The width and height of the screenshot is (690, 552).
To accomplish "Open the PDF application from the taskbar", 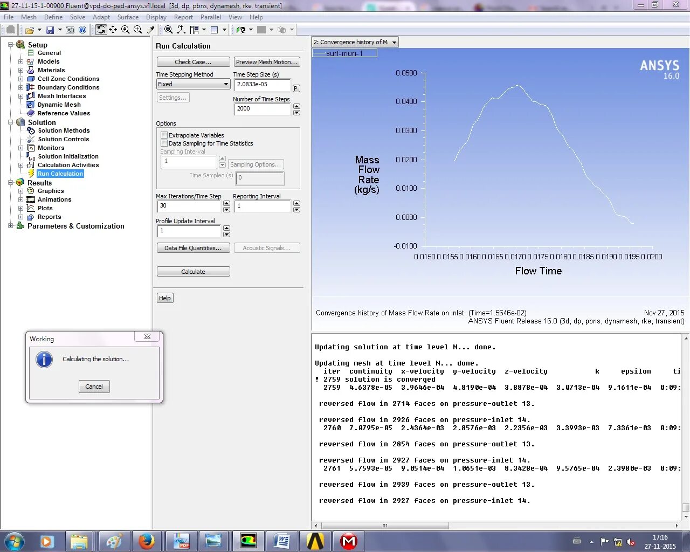I will click(x=181, y=541).
